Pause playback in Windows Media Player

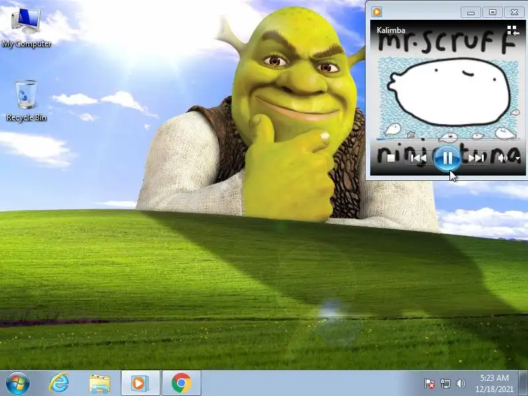(447, 158)
